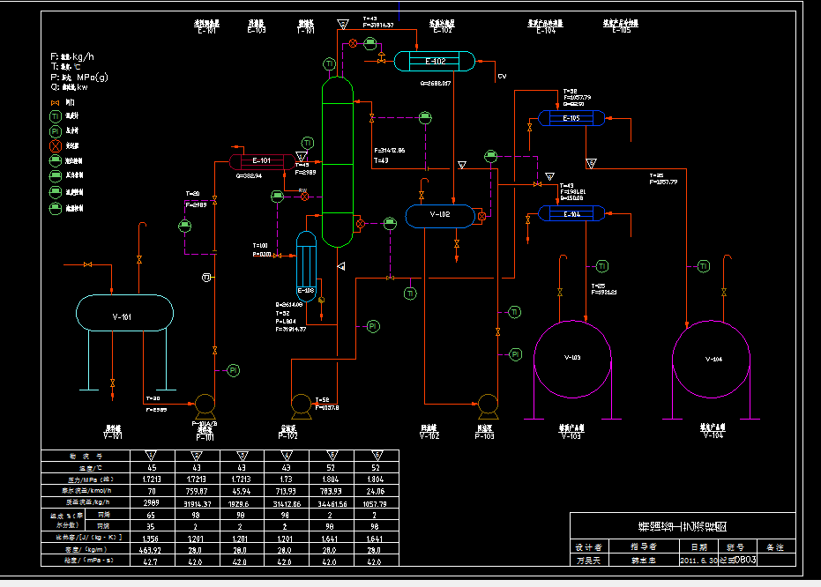The width and height of the screenshot is (821, 587).
Task: Click the TI indicator on V-103 inlet line
Action: pyautogui.click(x=602, y=266)
